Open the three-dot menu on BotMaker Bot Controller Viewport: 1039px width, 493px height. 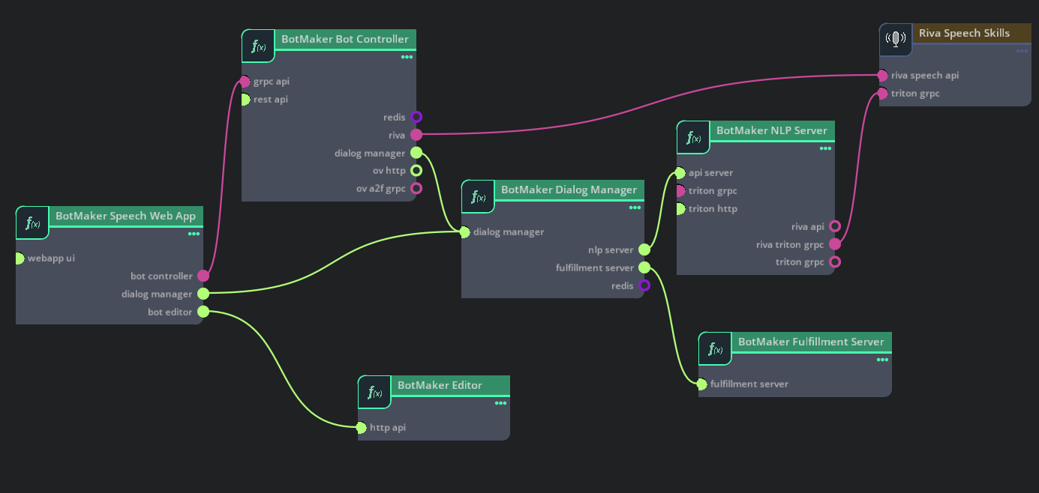tap(407, 57)
